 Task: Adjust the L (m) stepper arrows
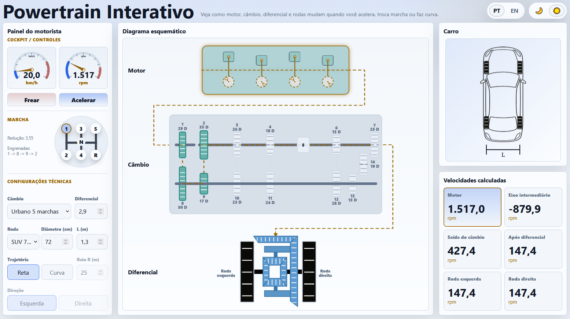click(100, 242)
